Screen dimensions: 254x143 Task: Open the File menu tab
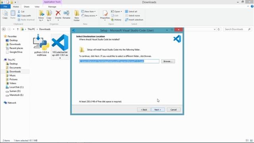[5, 7]
